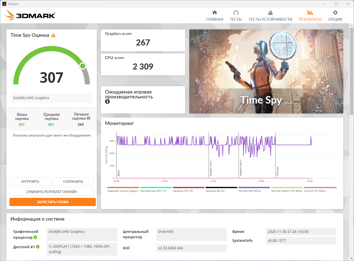Toggle Частота ЦПУ (МГц) purple legend swatch
The width and height of the screenshot is (354, 261).
point(254,187)
